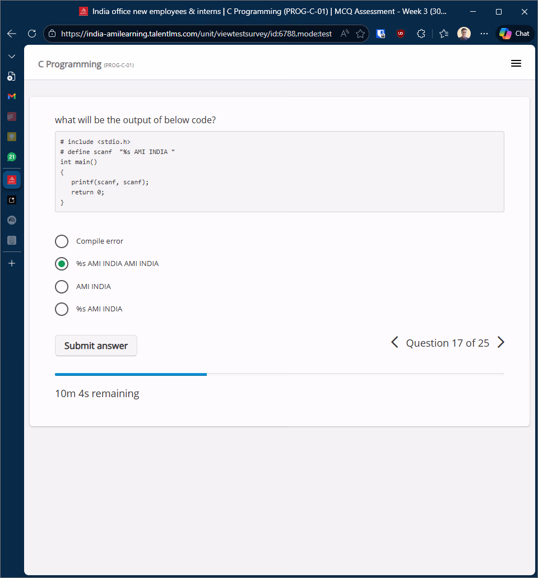This screenshot has width=538, height=578.
Task: Select the "Compile error" option
Action: pyautogui.click(x=62, y=241)
